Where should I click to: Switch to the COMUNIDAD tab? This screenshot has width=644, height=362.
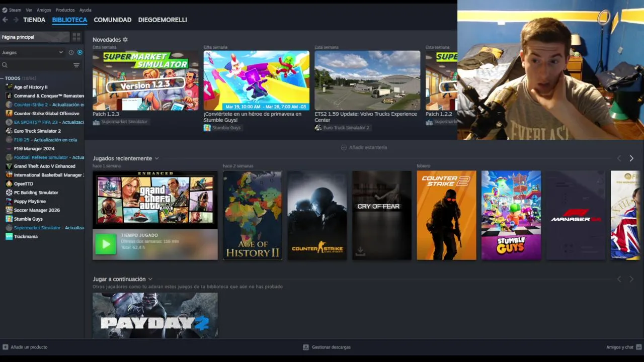click(x=113, y=20)
